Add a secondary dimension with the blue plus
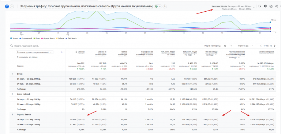 [62, 52]
